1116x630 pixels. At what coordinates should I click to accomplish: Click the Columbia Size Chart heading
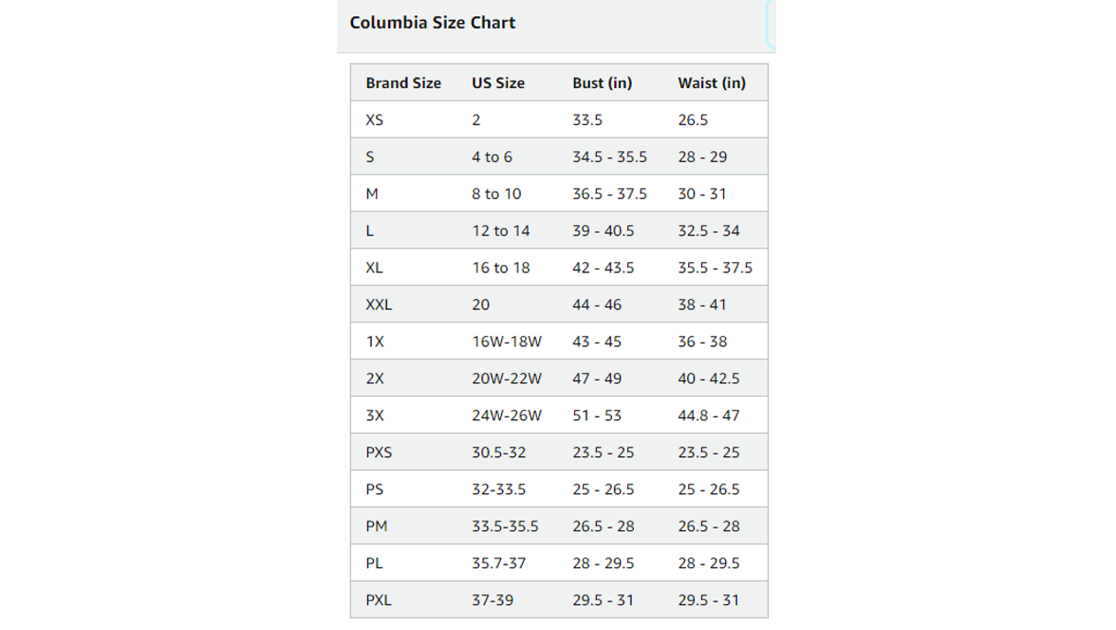click(x=432, y=23)
